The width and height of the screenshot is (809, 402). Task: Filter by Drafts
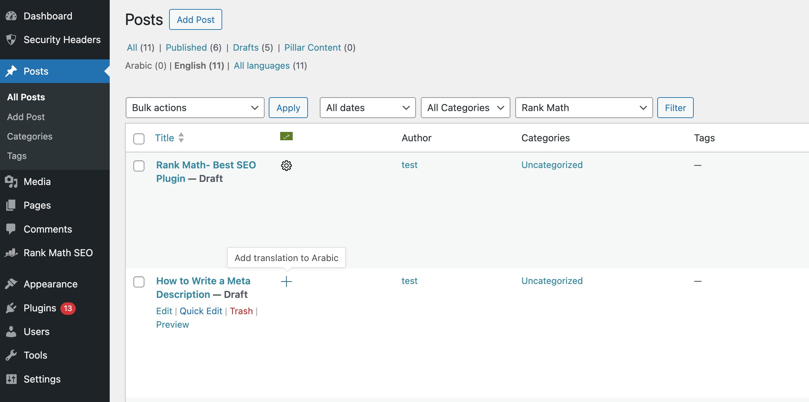pos(246,48)
